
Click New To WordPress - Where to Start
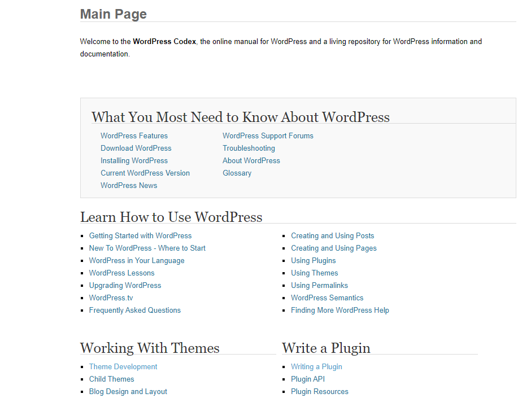click(x=147, y=248)
